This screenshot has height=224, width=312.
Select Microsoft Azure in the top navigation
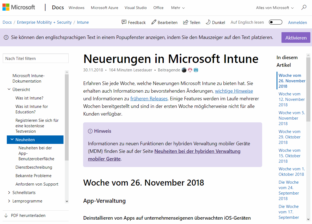click(104, 8)
